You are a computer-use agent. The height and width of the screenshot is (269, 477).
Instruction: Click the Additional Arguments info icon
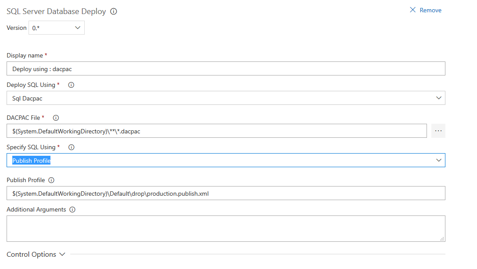[72, 209]
